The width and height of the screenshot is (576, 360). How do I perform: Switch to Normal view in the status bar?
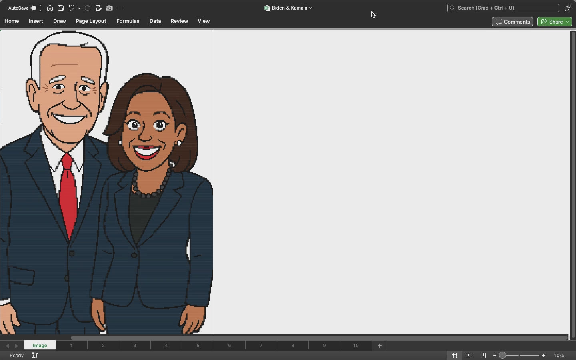[454, 355]
